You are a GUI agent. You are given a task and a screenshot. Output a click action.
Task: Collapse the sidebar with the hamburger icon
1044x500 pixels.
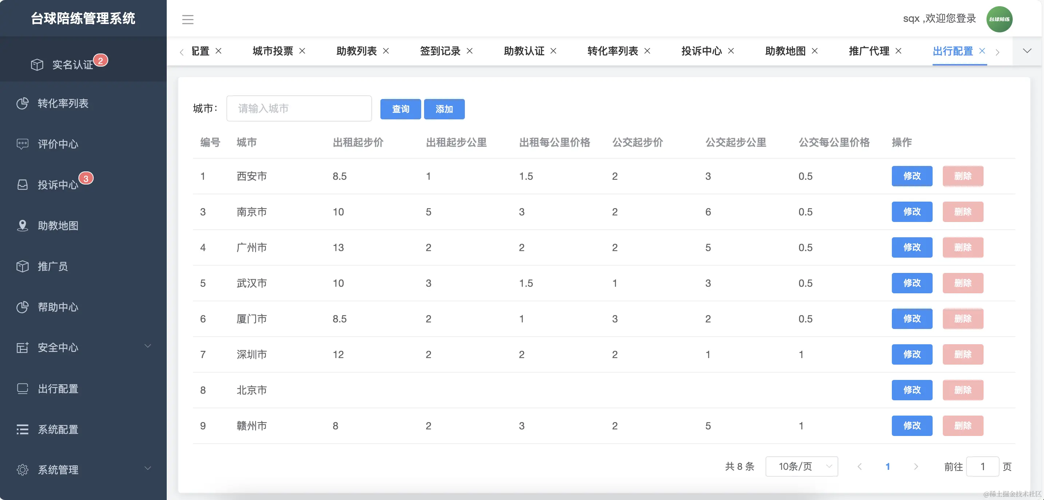pos(187,19)
